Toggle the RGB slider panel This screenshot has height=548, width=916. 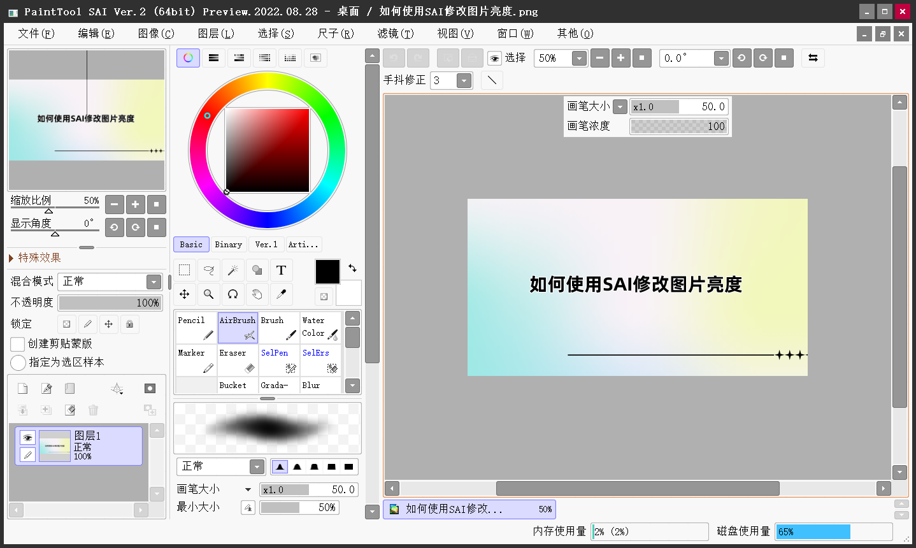213,58
